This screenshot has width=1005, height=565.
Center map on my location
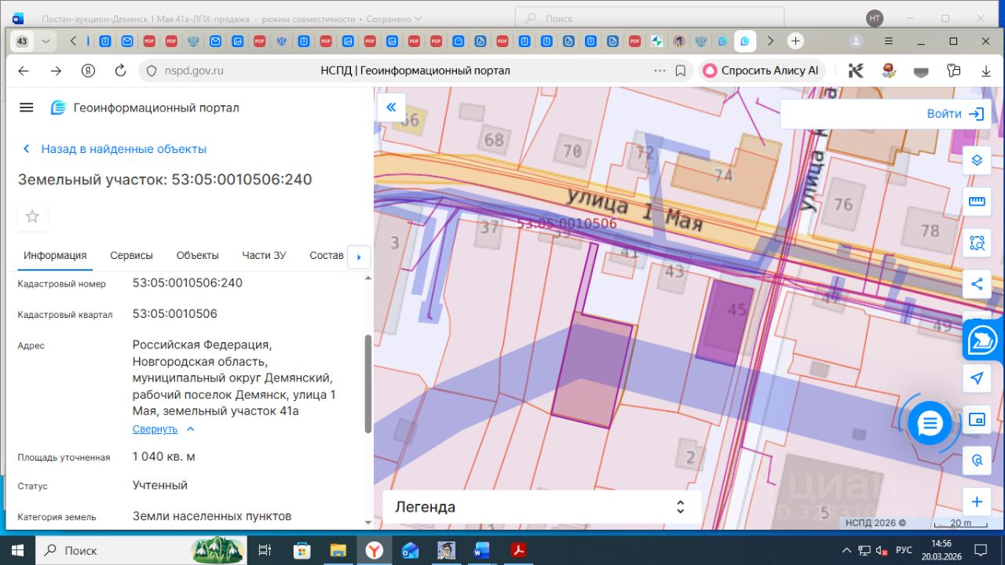[x=977, y=378]
